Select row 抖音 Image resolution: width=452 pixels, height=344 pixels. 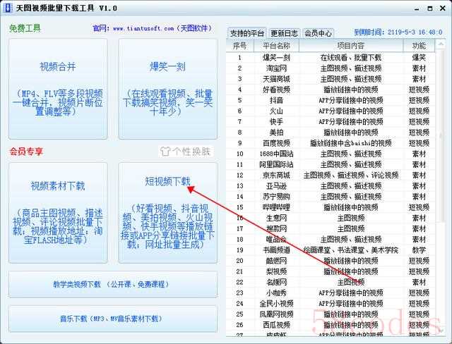[x=331, y=100]
